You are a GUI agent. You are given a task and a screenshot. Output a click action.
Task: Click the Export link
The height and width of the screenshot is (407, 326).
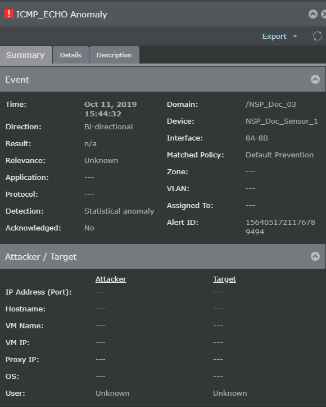[274, 36]
